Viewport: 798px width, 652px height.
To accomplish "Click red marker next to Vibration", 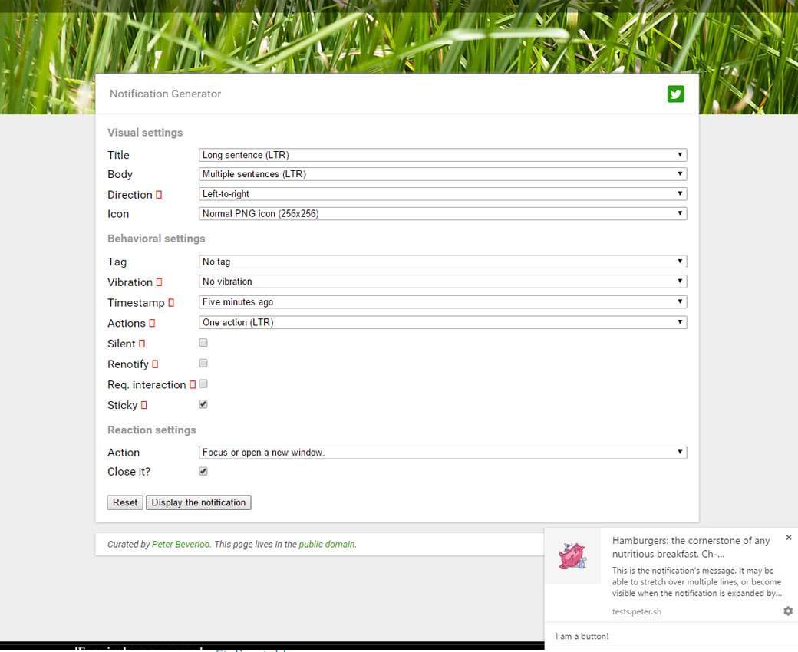I will [x=159, y=282].
